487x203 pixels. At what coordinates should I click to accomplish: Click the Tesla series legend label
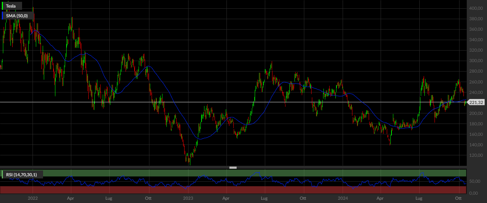12,6
